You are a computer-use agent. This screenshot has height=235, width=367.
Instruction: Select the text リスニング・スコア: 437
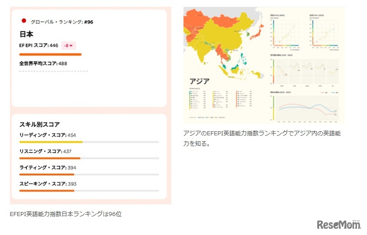pos(45,152)
